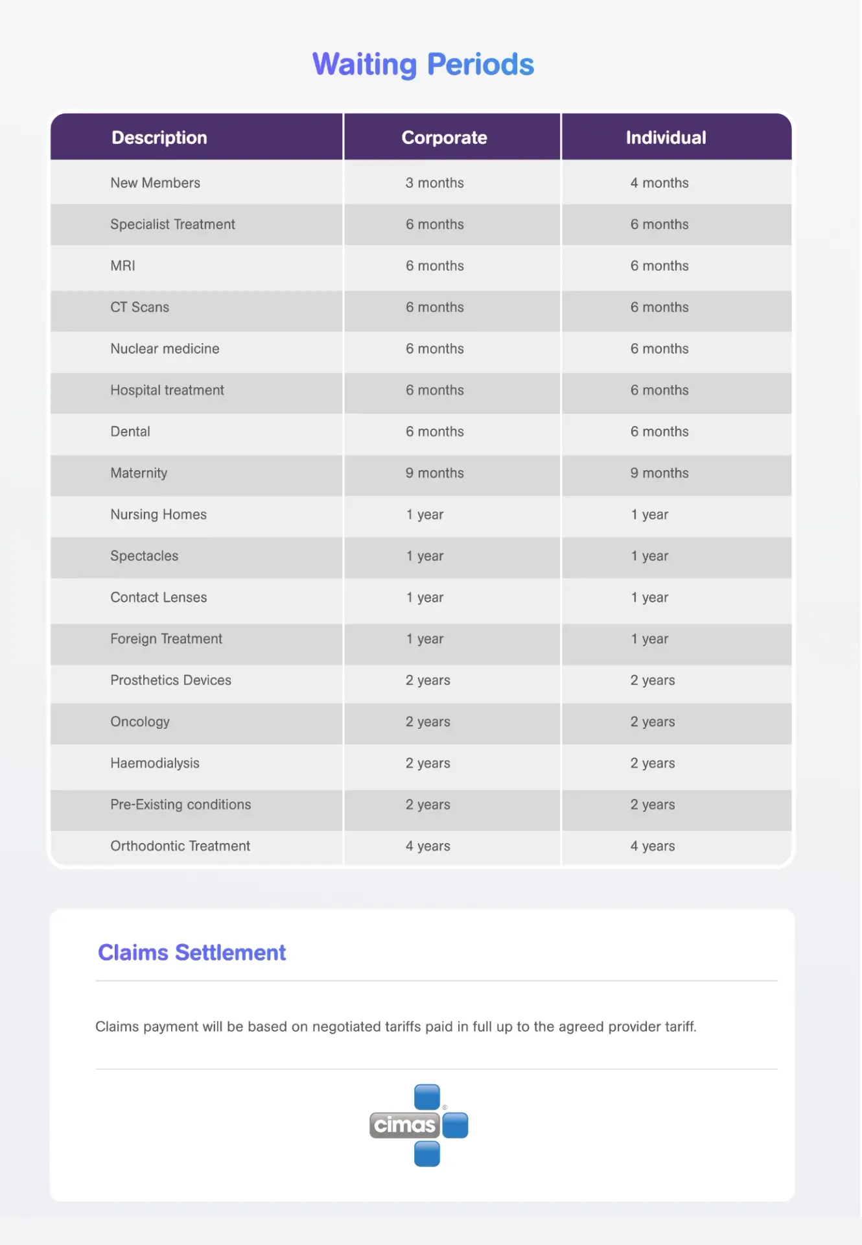Click the Individual 4 months cell
The image size is (862, 1245).
[x=659, y=183]
